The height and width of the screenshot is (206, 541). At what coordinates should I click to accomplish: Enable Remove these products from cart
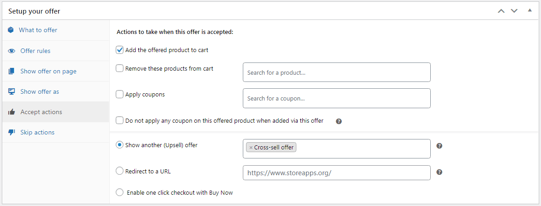(120, 68)
